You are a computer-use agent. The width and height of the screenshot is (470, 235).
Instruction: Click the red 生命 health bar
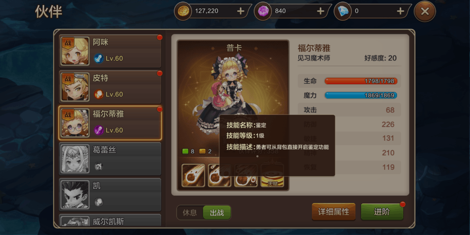[361, 81]
